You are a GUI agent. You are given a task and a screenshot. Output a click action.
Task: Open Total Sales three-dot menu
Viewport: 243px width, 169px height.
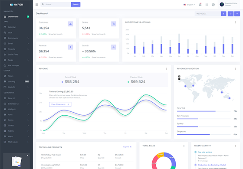pyautogui.click(x=184, y=146)
